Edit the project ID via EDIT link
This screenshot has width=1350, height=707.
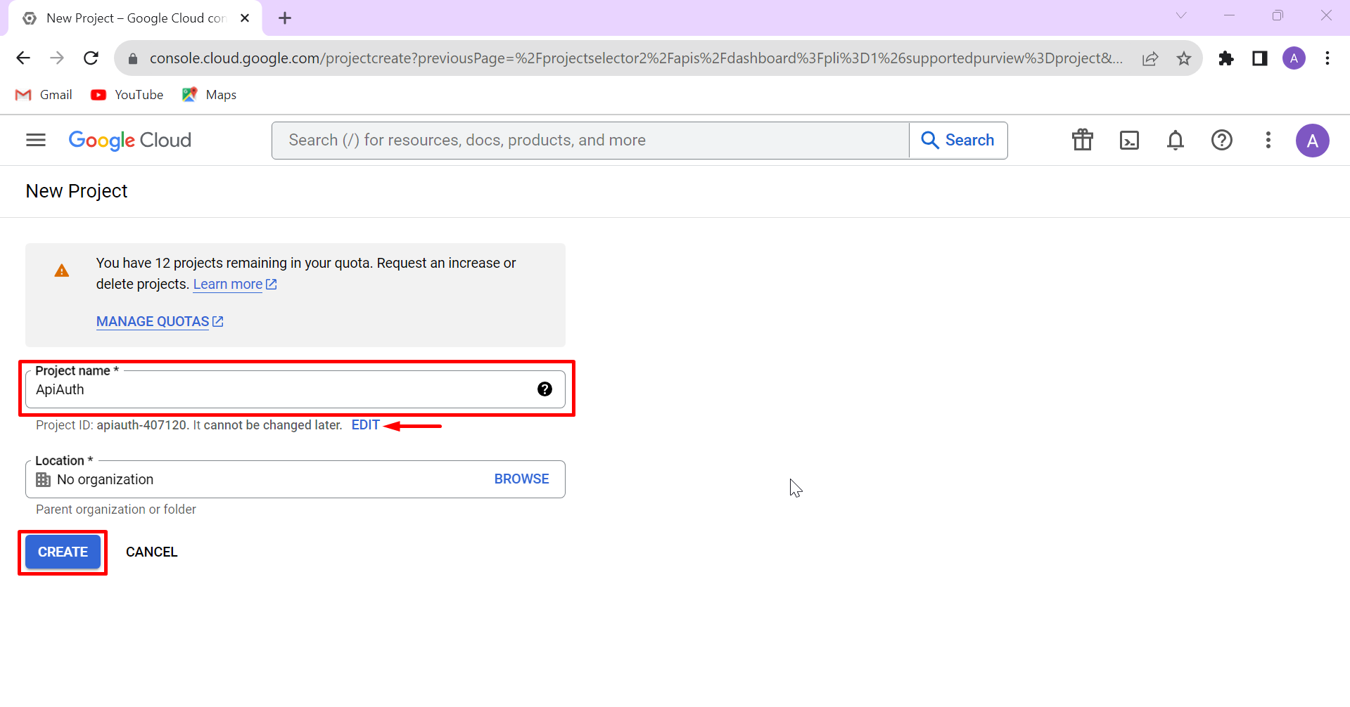click(x=365, y=424)
